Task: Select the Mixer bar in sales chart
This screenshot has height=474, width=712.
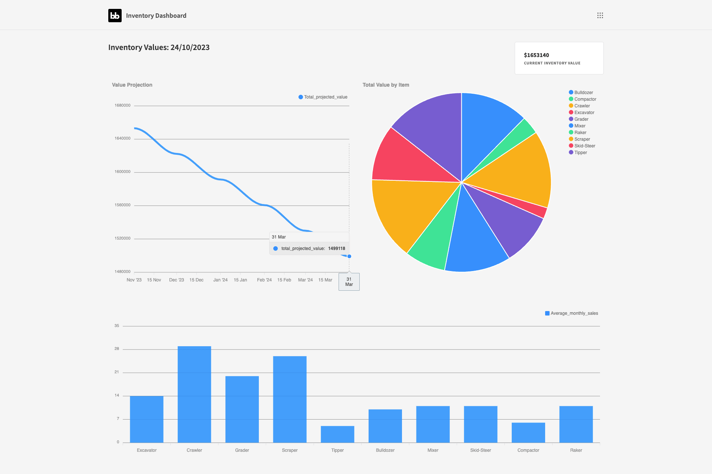Action: coord(433,424)
